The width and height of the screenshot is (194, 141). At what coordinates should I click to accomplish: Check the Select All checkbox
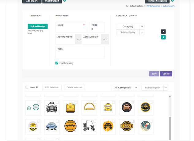27,87
